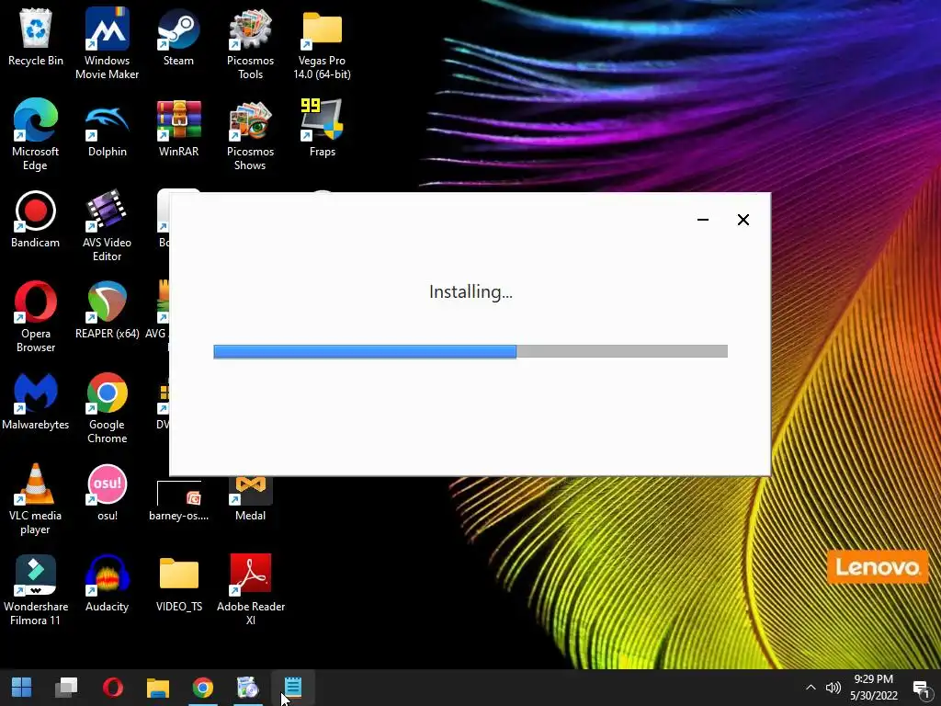Click the Audacity desktop shortcut
This screenshot has width=941, height=706.
pyautogui.click(x=107, y=584)
